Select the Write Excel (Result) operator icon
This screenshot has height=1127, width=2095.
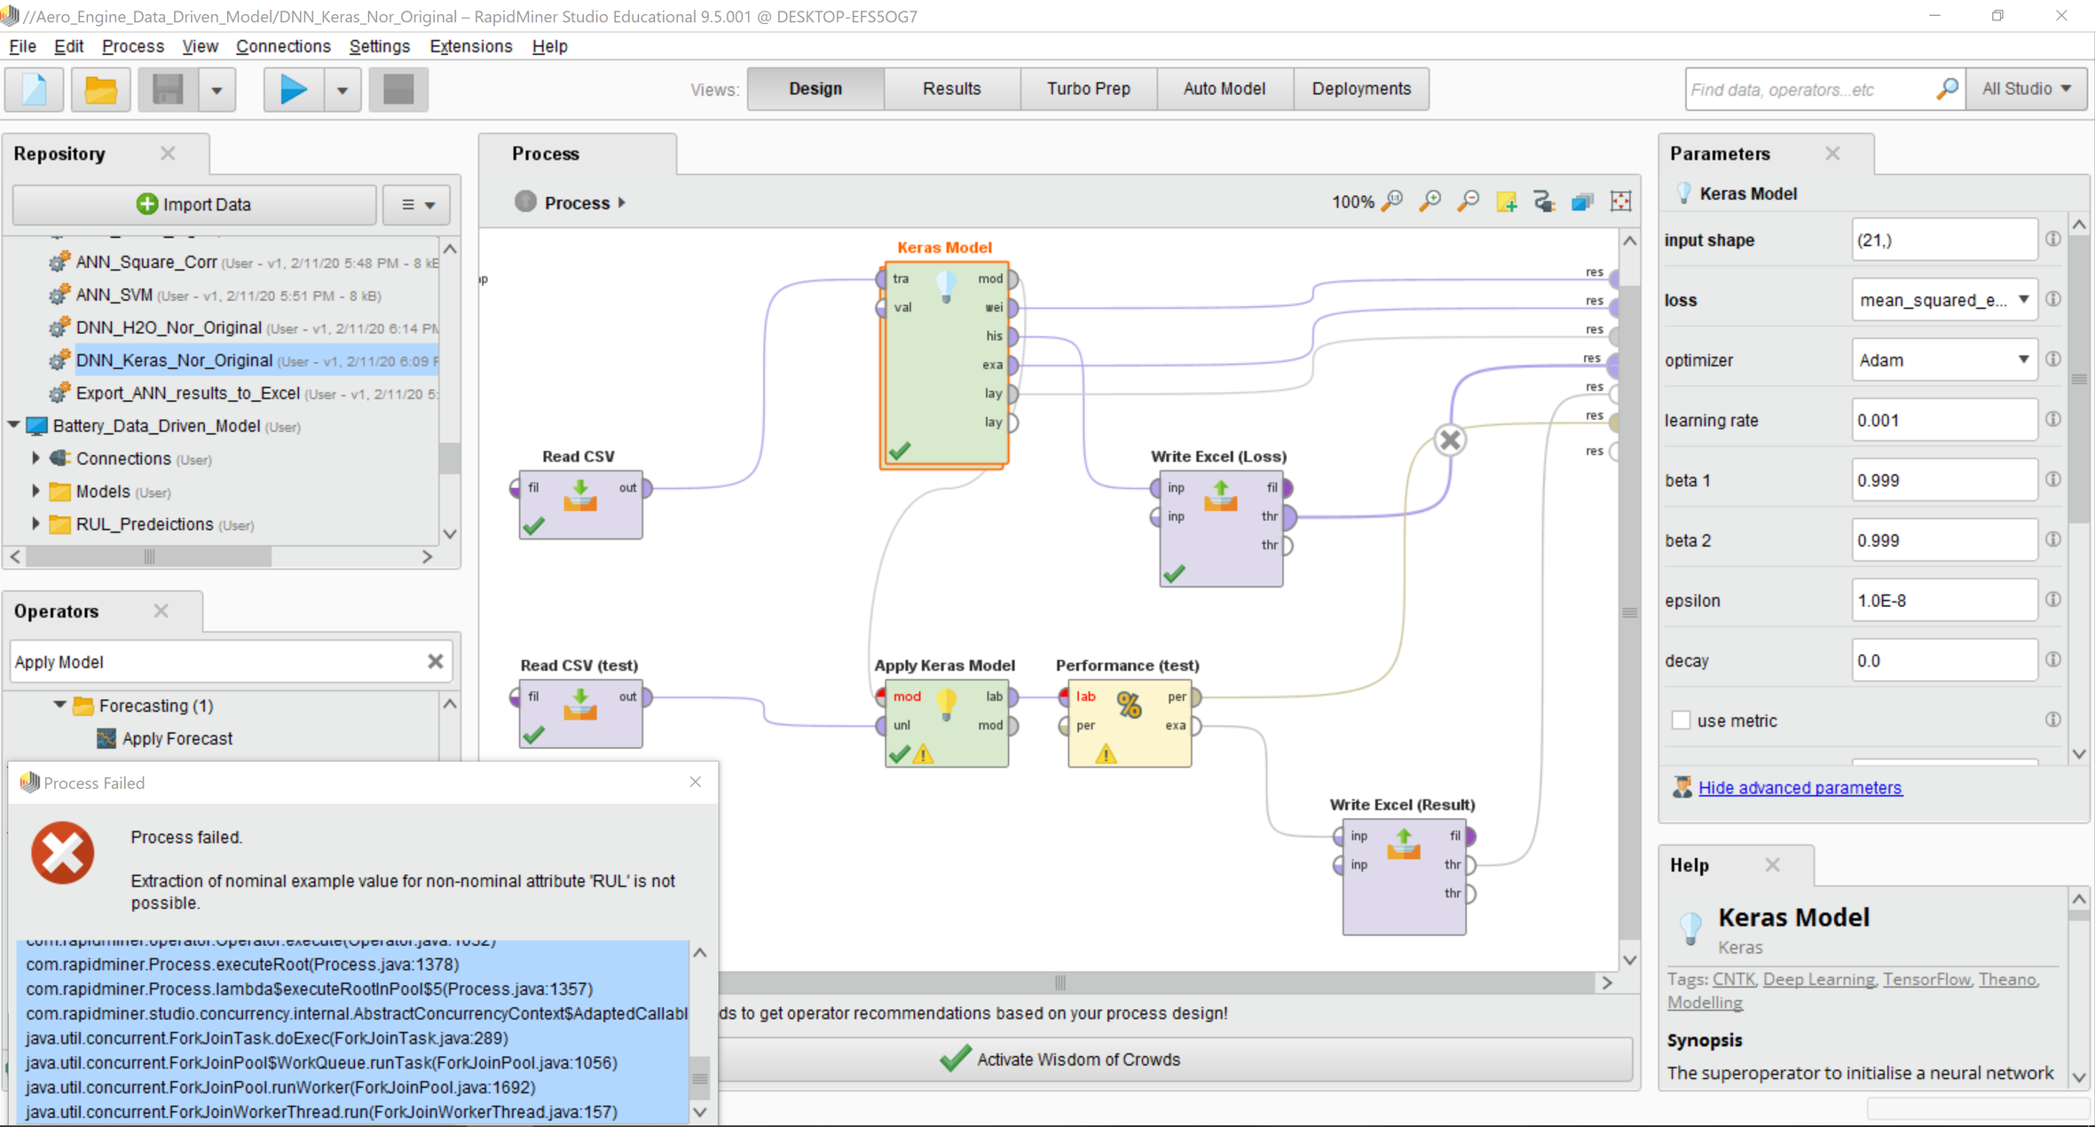(1404, 844)
